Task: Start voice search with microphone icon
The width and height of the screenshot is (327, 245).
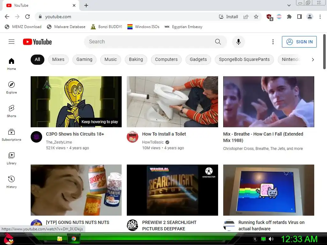Action: (238, 42)
